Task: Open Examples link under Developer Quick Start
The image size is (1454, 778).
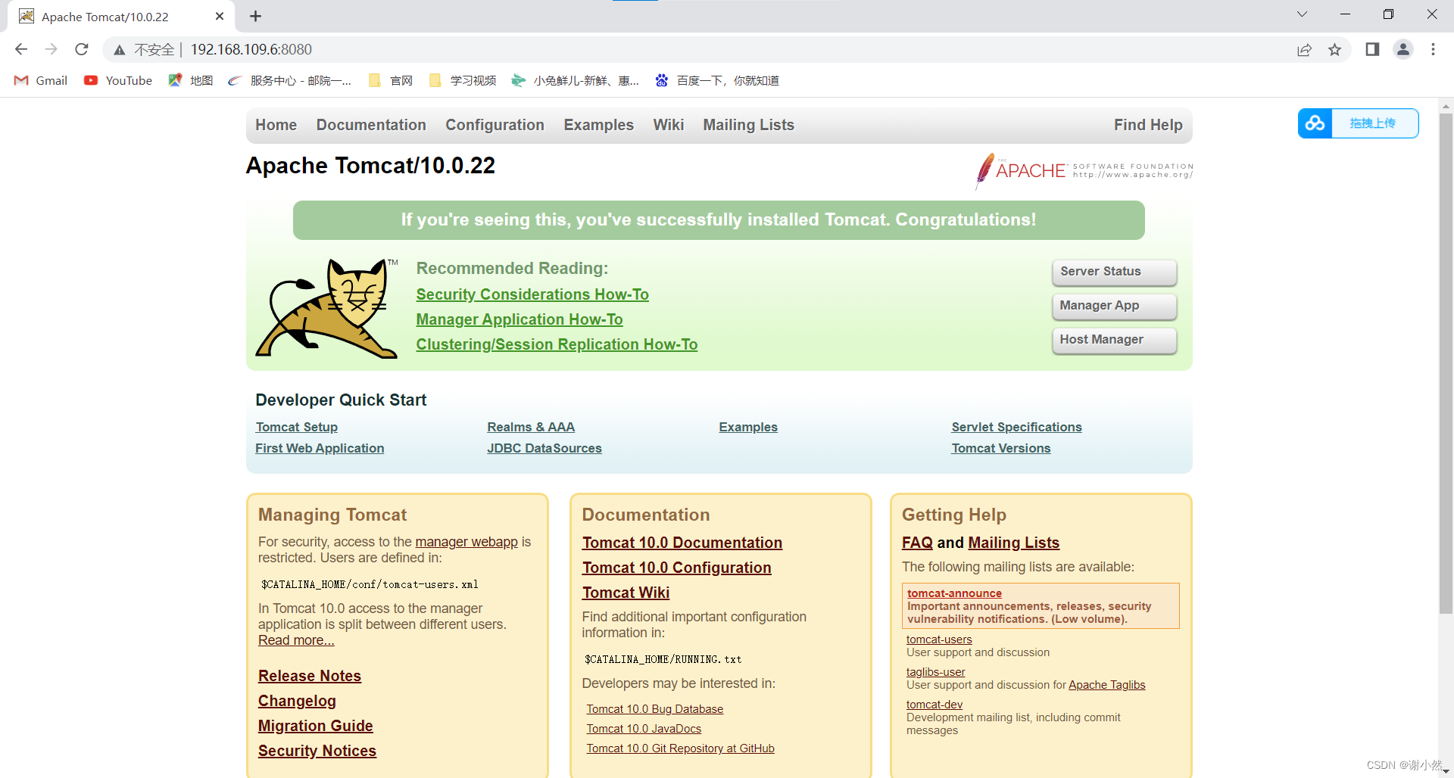Action: [x=748, y=427]
